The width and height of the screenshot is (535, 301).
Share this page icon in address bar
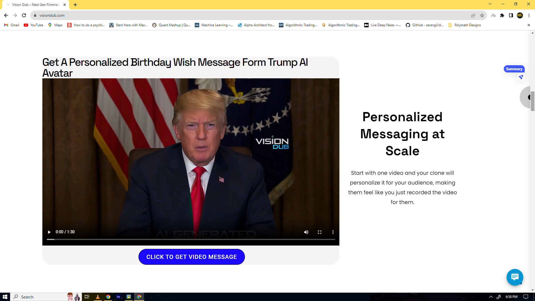click(x=473, y=15)
